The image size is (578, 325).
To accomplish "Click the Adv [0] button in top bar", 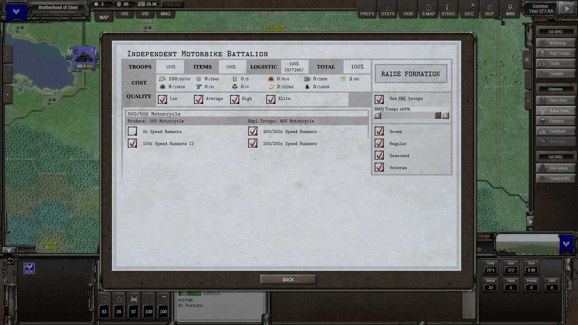I will pyautogui.click(x=173, y=5).
